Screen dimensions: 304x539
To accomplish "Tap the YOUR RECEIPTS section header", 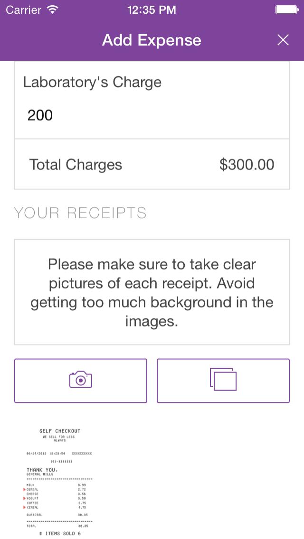I will [x=80, y=213].
